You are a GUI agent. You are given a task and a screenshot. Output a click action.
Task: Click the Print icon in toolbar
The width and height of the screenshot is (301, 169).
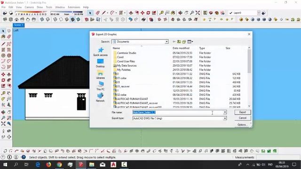click(x=143, y=19)
